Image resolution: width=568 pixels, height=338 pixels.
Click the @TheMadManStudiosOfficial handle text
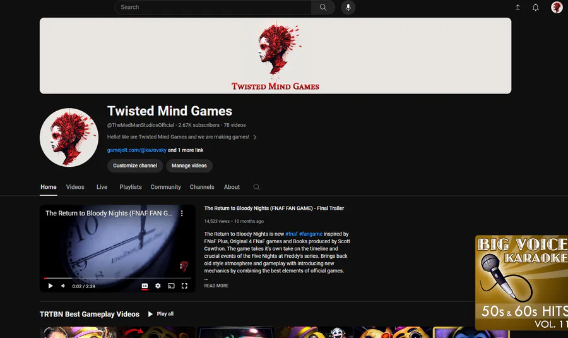click(x=141, y=125)
